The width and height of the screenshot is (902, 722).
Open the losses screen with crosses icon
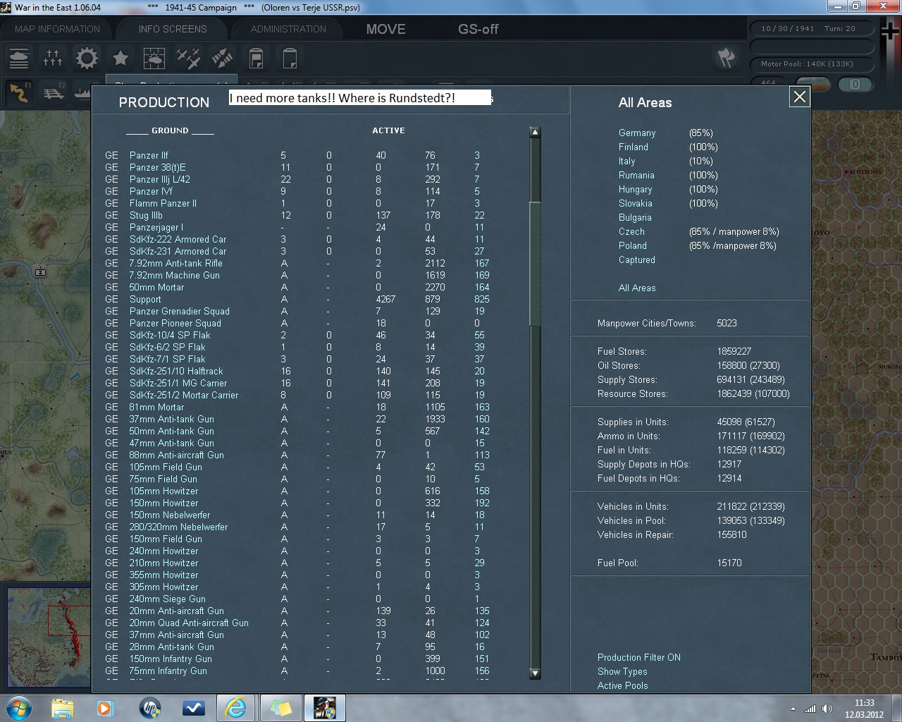53,59
